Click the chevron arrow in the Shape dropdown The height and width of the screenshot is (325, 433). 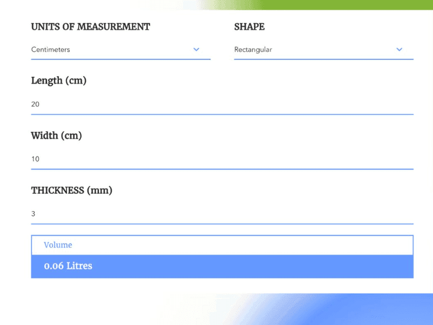point(400,50)
